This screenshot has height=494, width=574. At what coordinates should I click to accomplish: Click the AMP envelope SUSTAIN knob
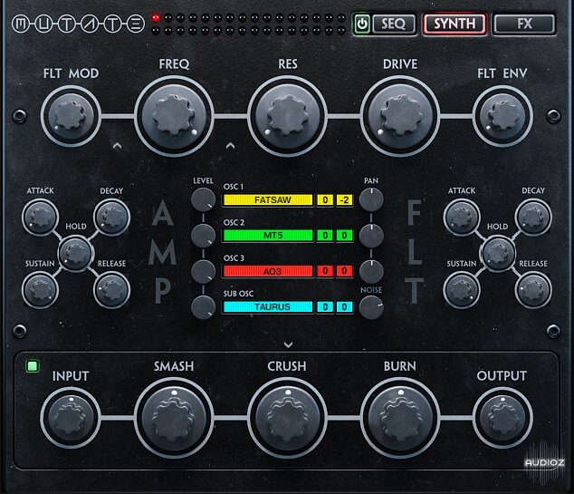pos(40,290)
